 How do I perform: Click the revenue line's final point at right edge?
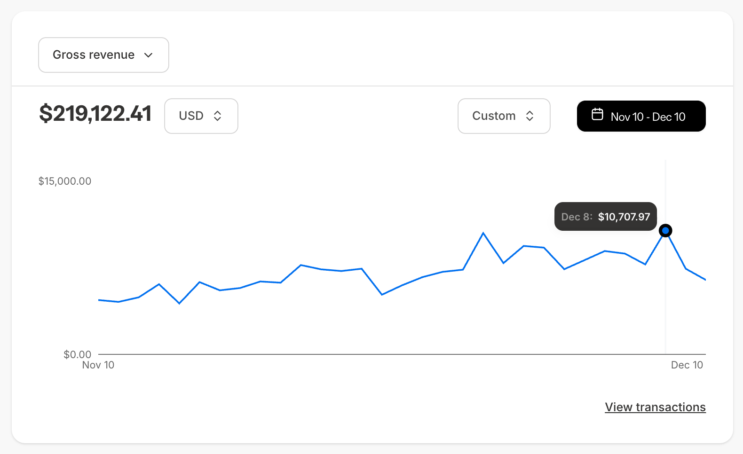pos(705,280)
